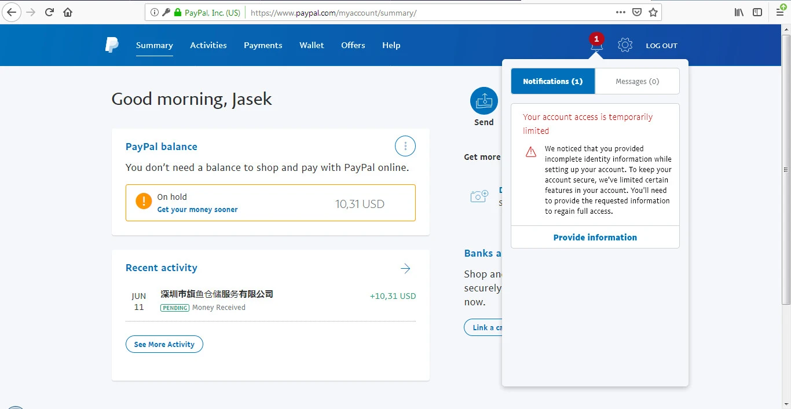Viewport: 791px width, 409px height.
Task: Click the green padlock security icon
Action: point(178,12)
